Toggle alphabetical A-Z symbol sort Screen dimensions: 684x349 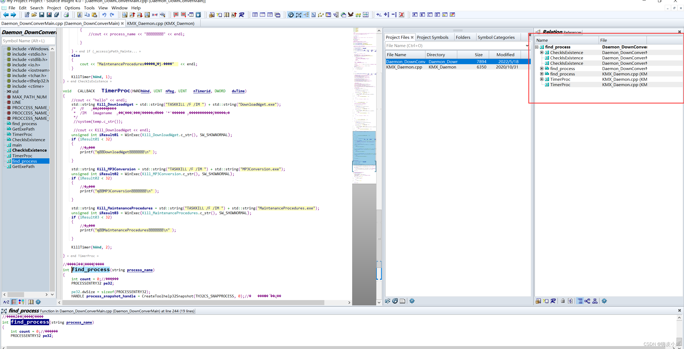click(x=6, y=302)
